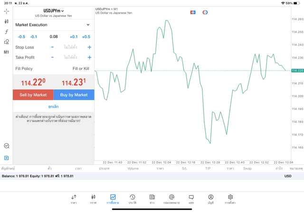Open the การซื้อขาย trade tab
Viewport: 304px width, 212px height.
click(113, 199)
